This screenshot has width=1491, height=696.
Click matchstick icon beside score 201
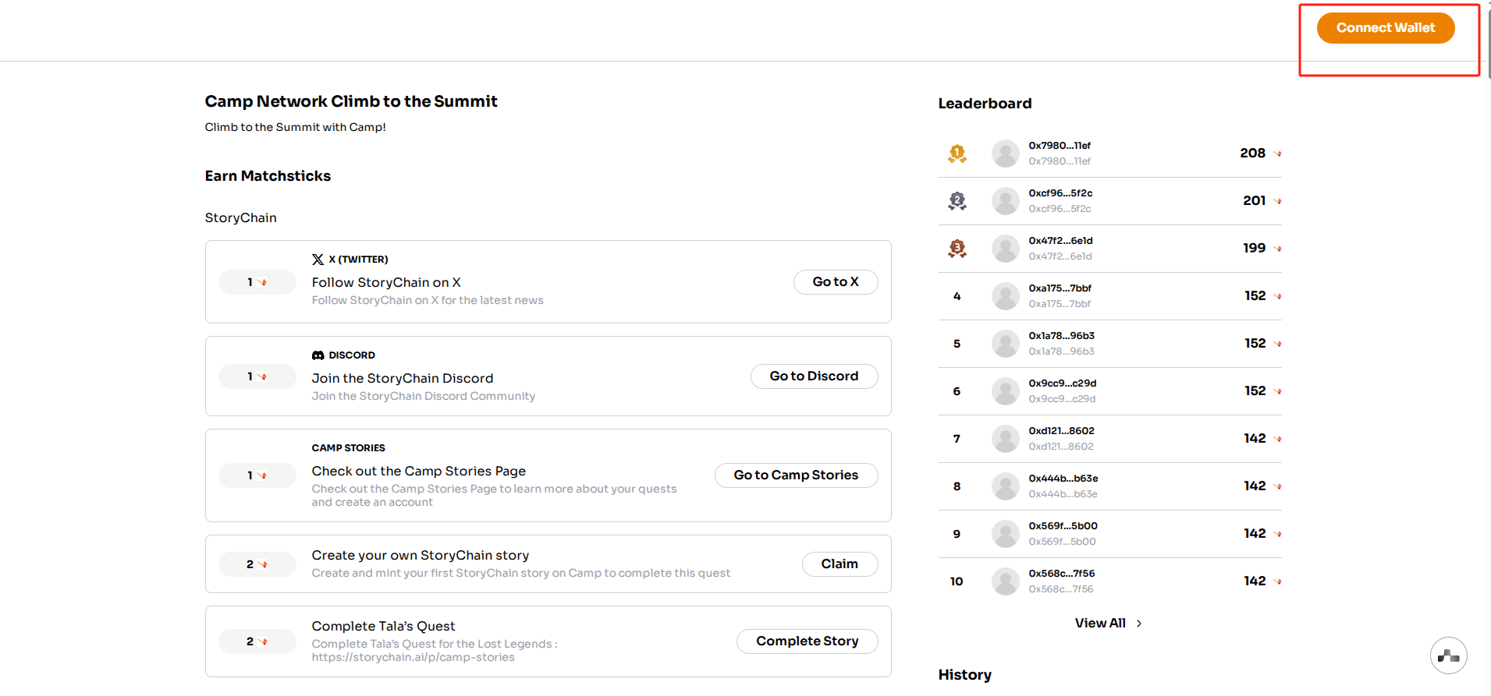[x=1278, y=201]
